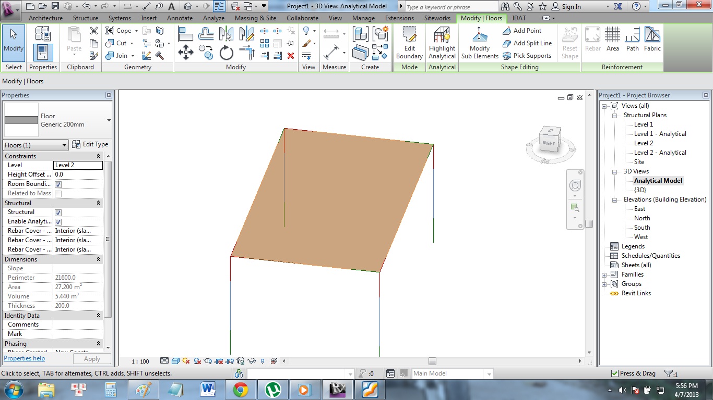
Task: Open Google Chrome from taskbar
Action: (x=240, y=390)
